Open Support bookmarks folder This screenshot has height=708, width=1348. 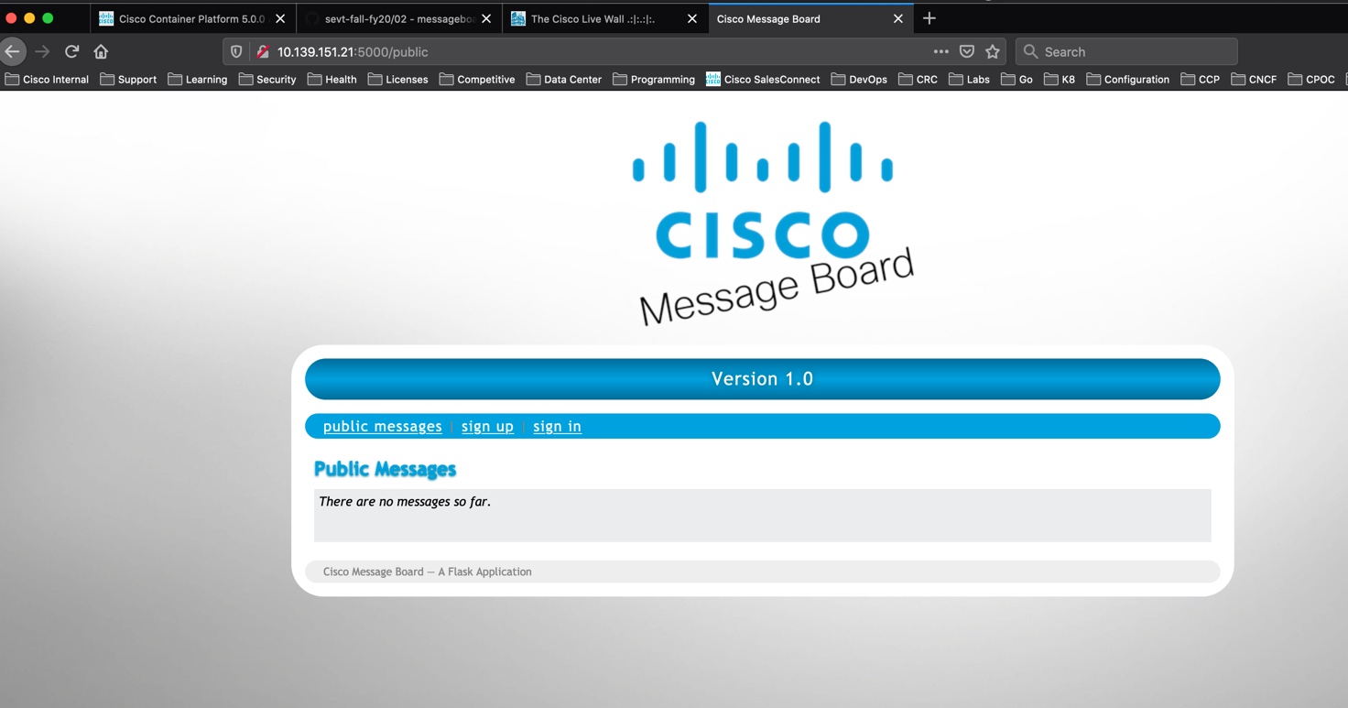click(128, 80)
